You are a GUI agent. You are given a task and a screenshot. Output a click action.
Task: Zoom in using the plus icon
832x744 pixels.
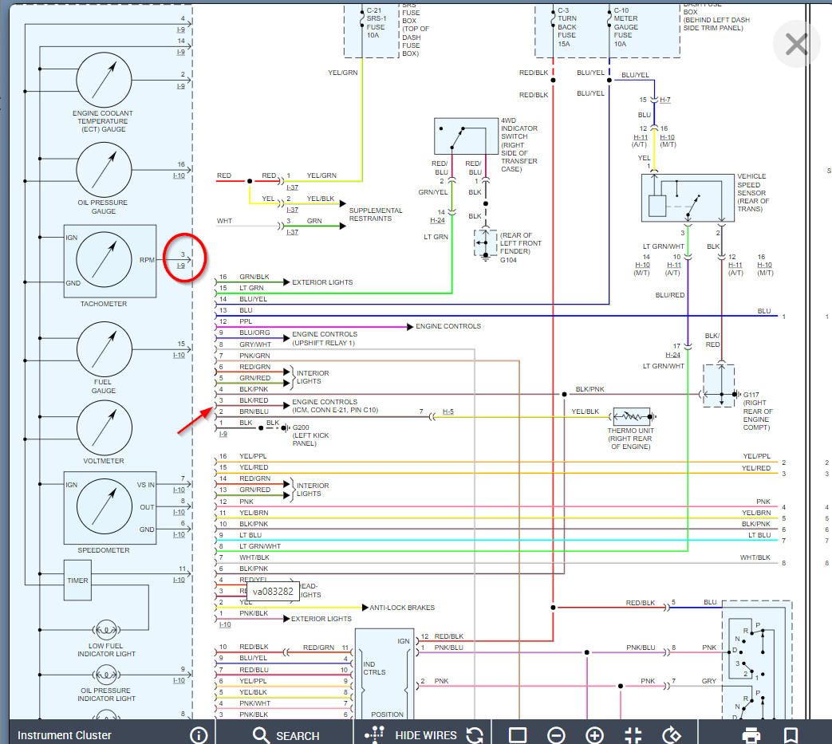click(594, 734)
